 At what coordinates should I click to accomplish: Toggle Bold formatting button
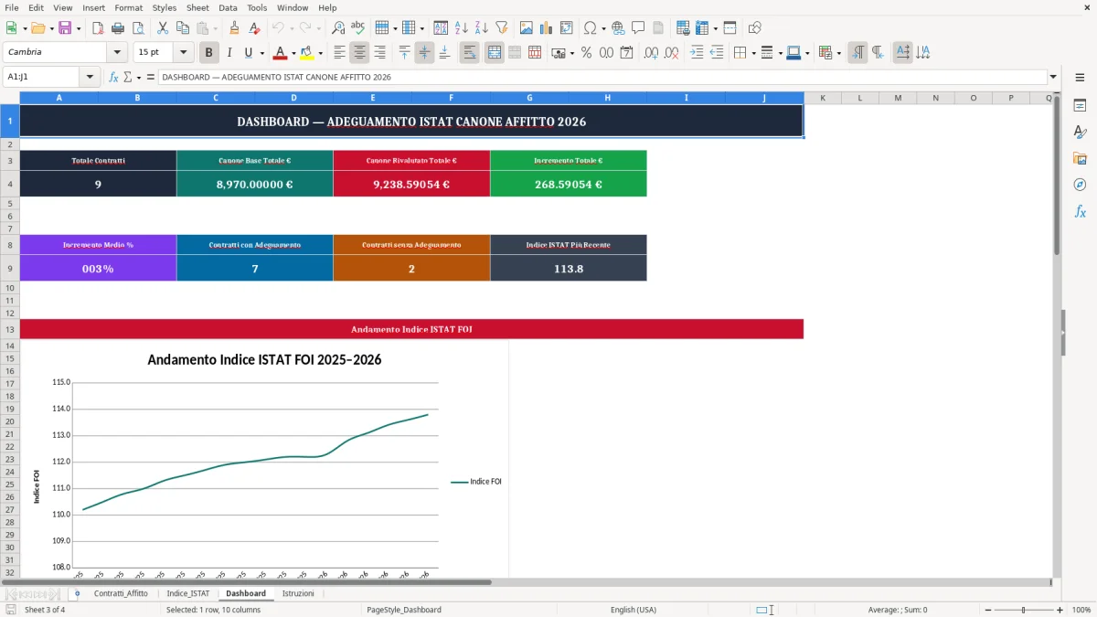coord(209,53)
